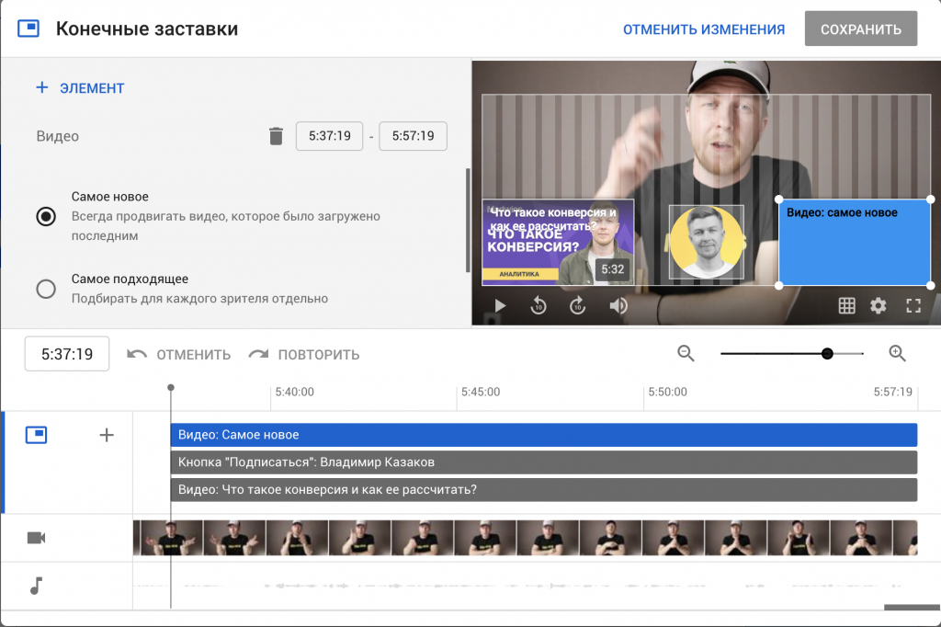Enter fullscreen preview mode
The image size is (941, 627).
[913, 304]
